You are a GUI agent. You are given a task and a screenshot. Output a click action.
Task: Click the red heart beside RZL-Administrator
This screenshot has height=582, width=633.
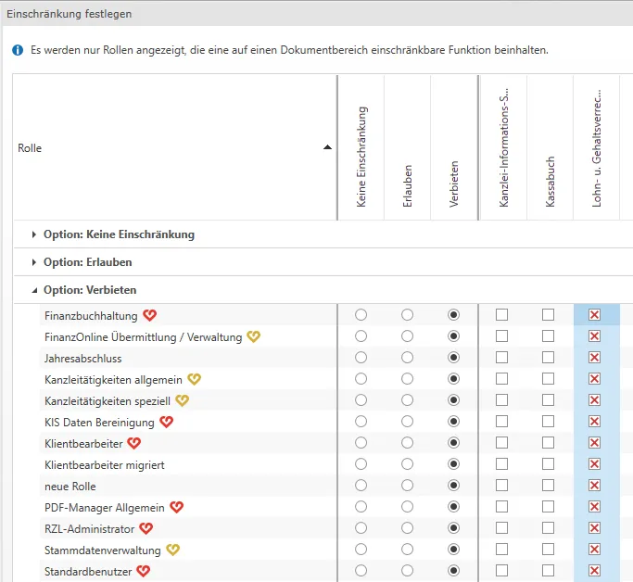tap(146, 529)
